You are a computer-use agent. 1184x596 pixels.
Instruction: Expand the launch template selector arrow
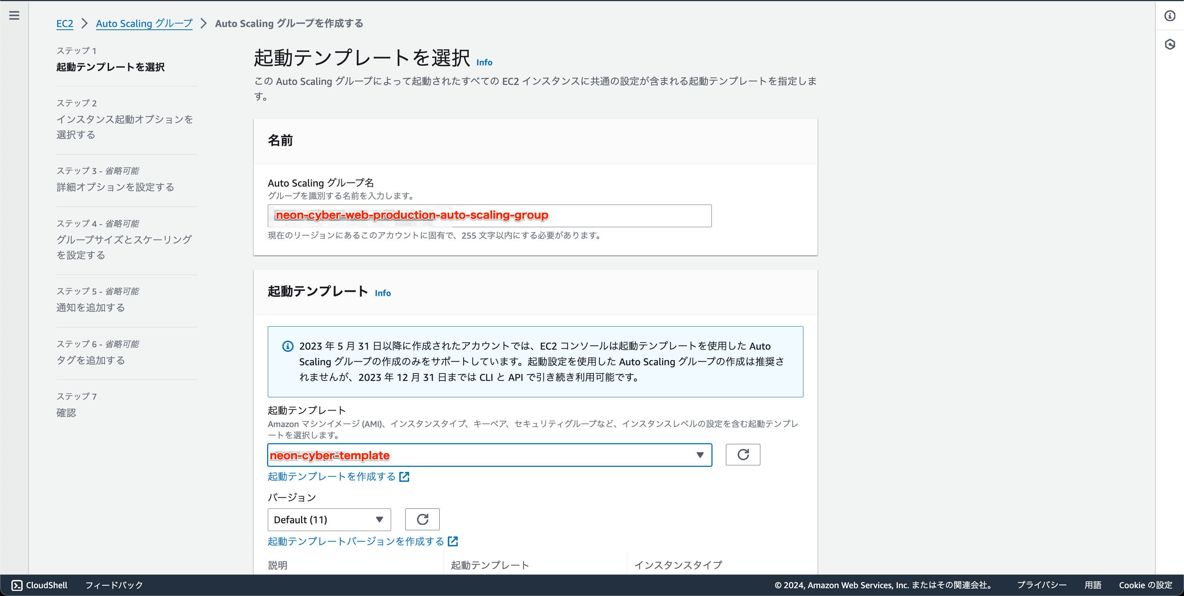(700, 455)
